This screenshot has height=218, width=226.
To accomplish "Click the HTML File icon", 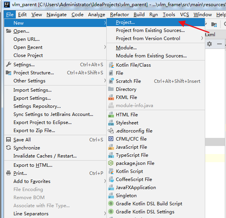I will click(x=111, y=115).
